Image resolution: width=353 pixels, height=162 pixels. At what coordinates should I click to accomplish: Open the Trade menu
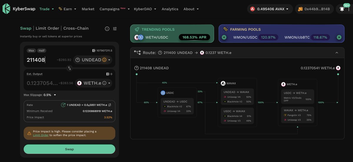pyautogui.click(x=46, y=9)
